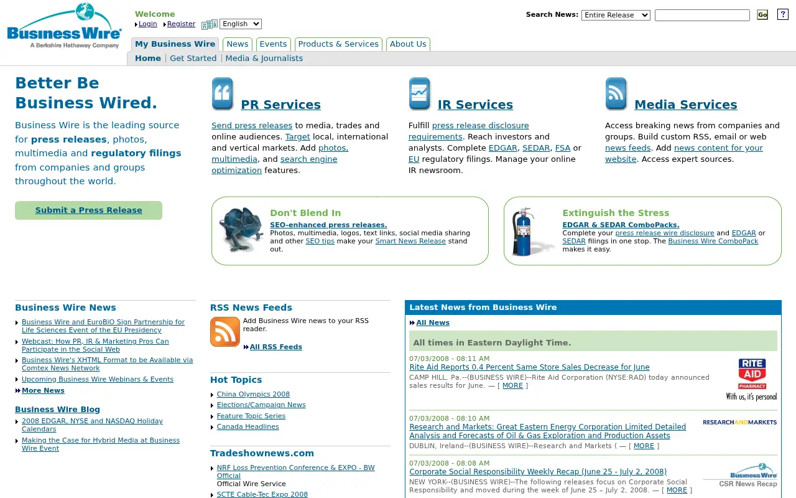The width and height of the screenshot is (796, 498).
Task: Click MORE on the Research and Markets story
Action: 644,446
